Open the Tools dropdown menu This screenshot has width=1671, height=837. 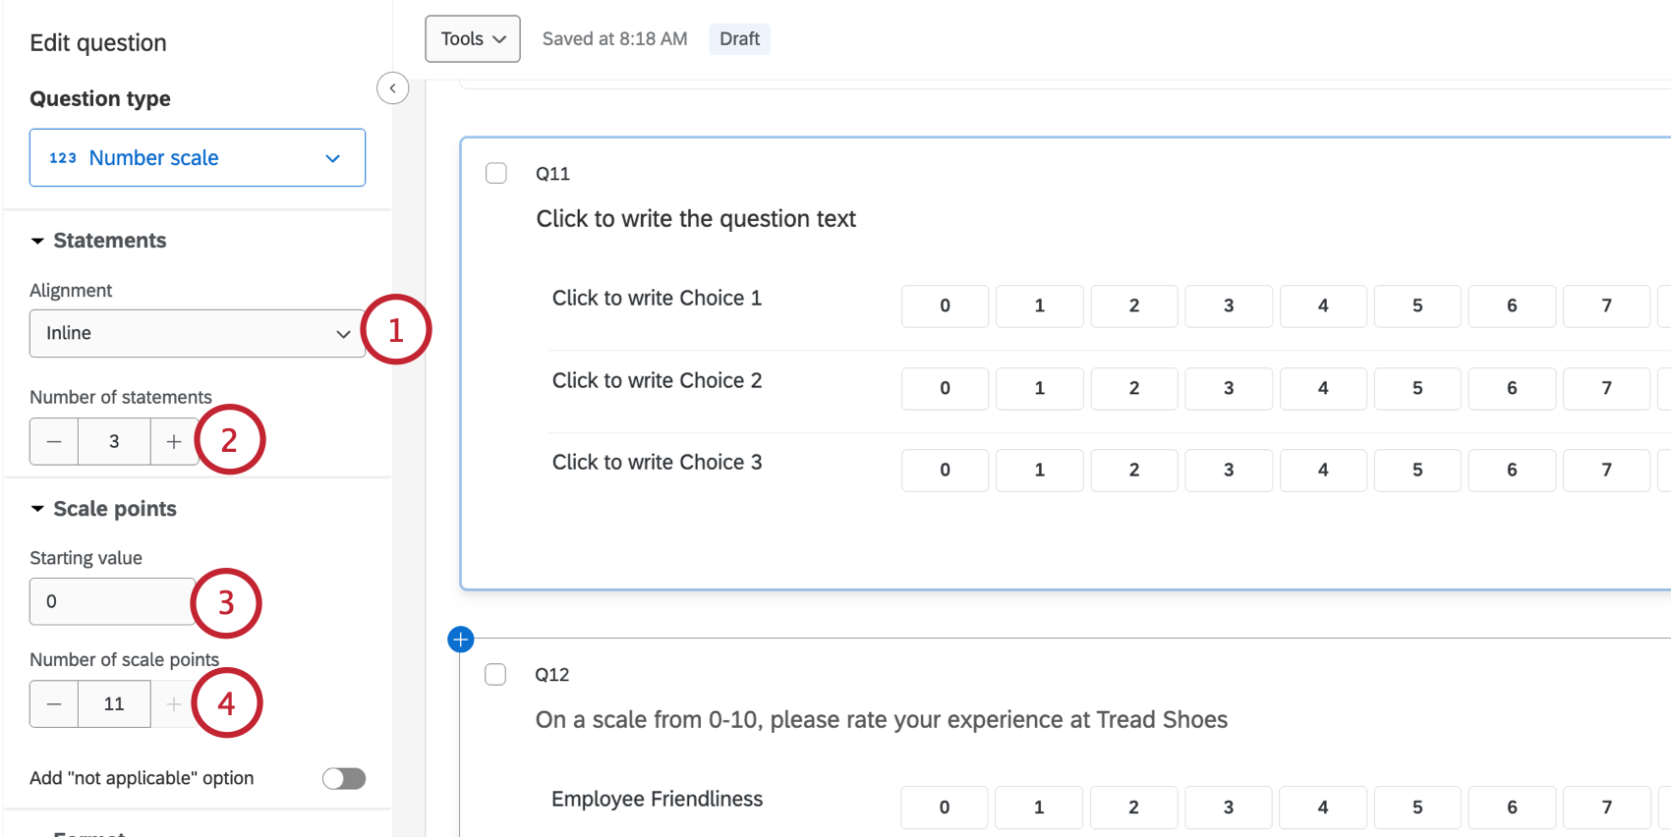pyautogui.click(x=473, y=39)
